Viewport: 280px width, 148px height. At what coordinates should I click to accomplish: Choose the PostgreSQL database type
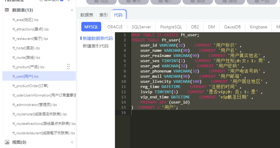coord(171,27)
